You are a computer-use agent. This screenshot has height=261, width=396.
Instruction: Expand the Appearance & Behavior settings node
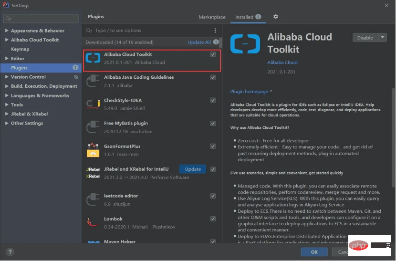click(7, 31)
